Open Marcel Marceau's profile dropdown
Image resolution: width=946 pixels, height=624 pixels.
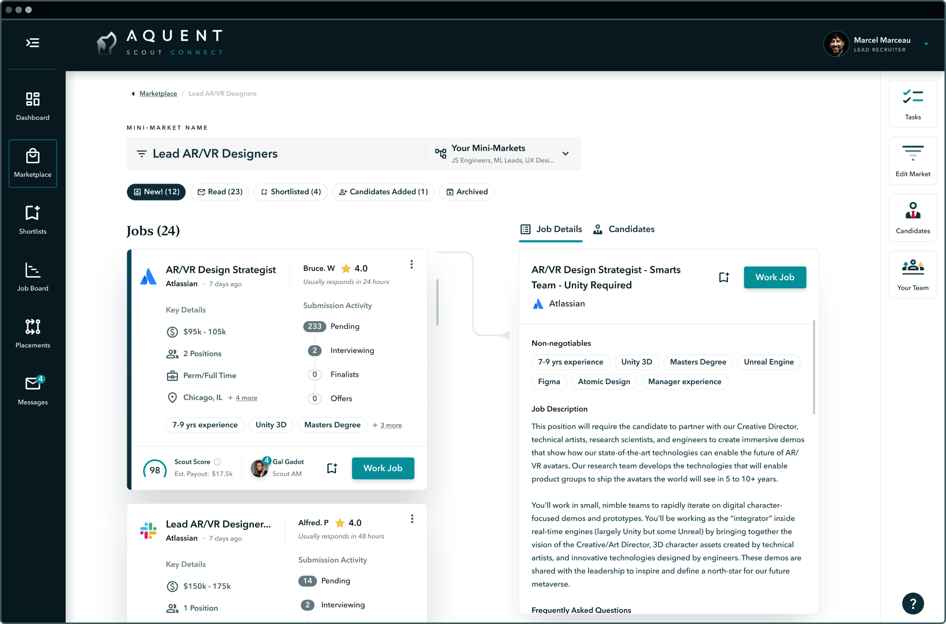tap(926, 44)
